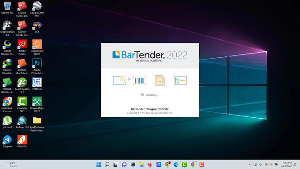Image resolution: width=300 pixels, height=169 pixels.
Task: Click the microphone tray icon
Action: [261, 164]
